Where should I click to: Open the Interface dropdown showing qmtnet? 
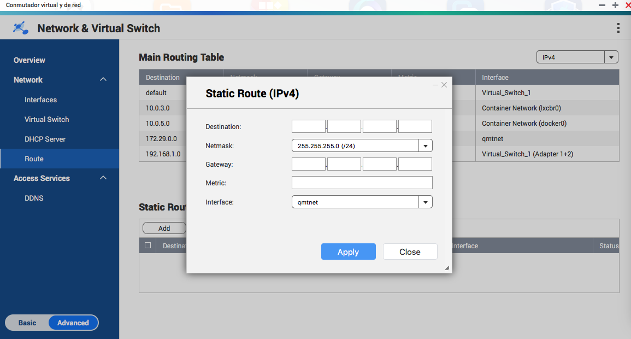426,202
